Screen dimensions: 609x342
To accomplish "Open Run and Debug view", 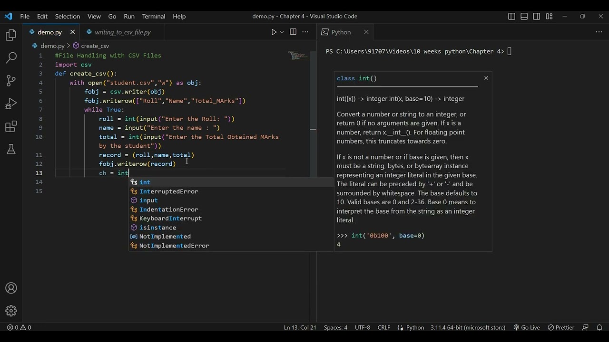I will point(11,104).
